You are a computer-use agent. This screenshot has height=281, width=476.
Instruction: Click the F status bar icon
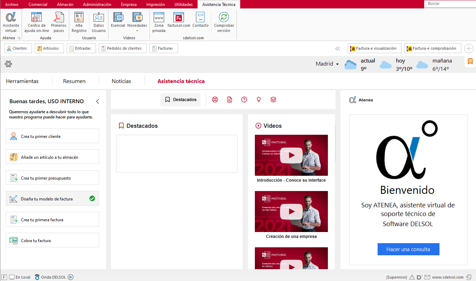click(5, 277)
